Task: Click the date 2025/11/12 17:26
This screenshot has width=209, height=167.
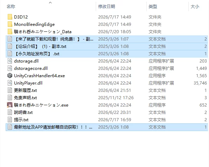Action: (x=116, y=98)
